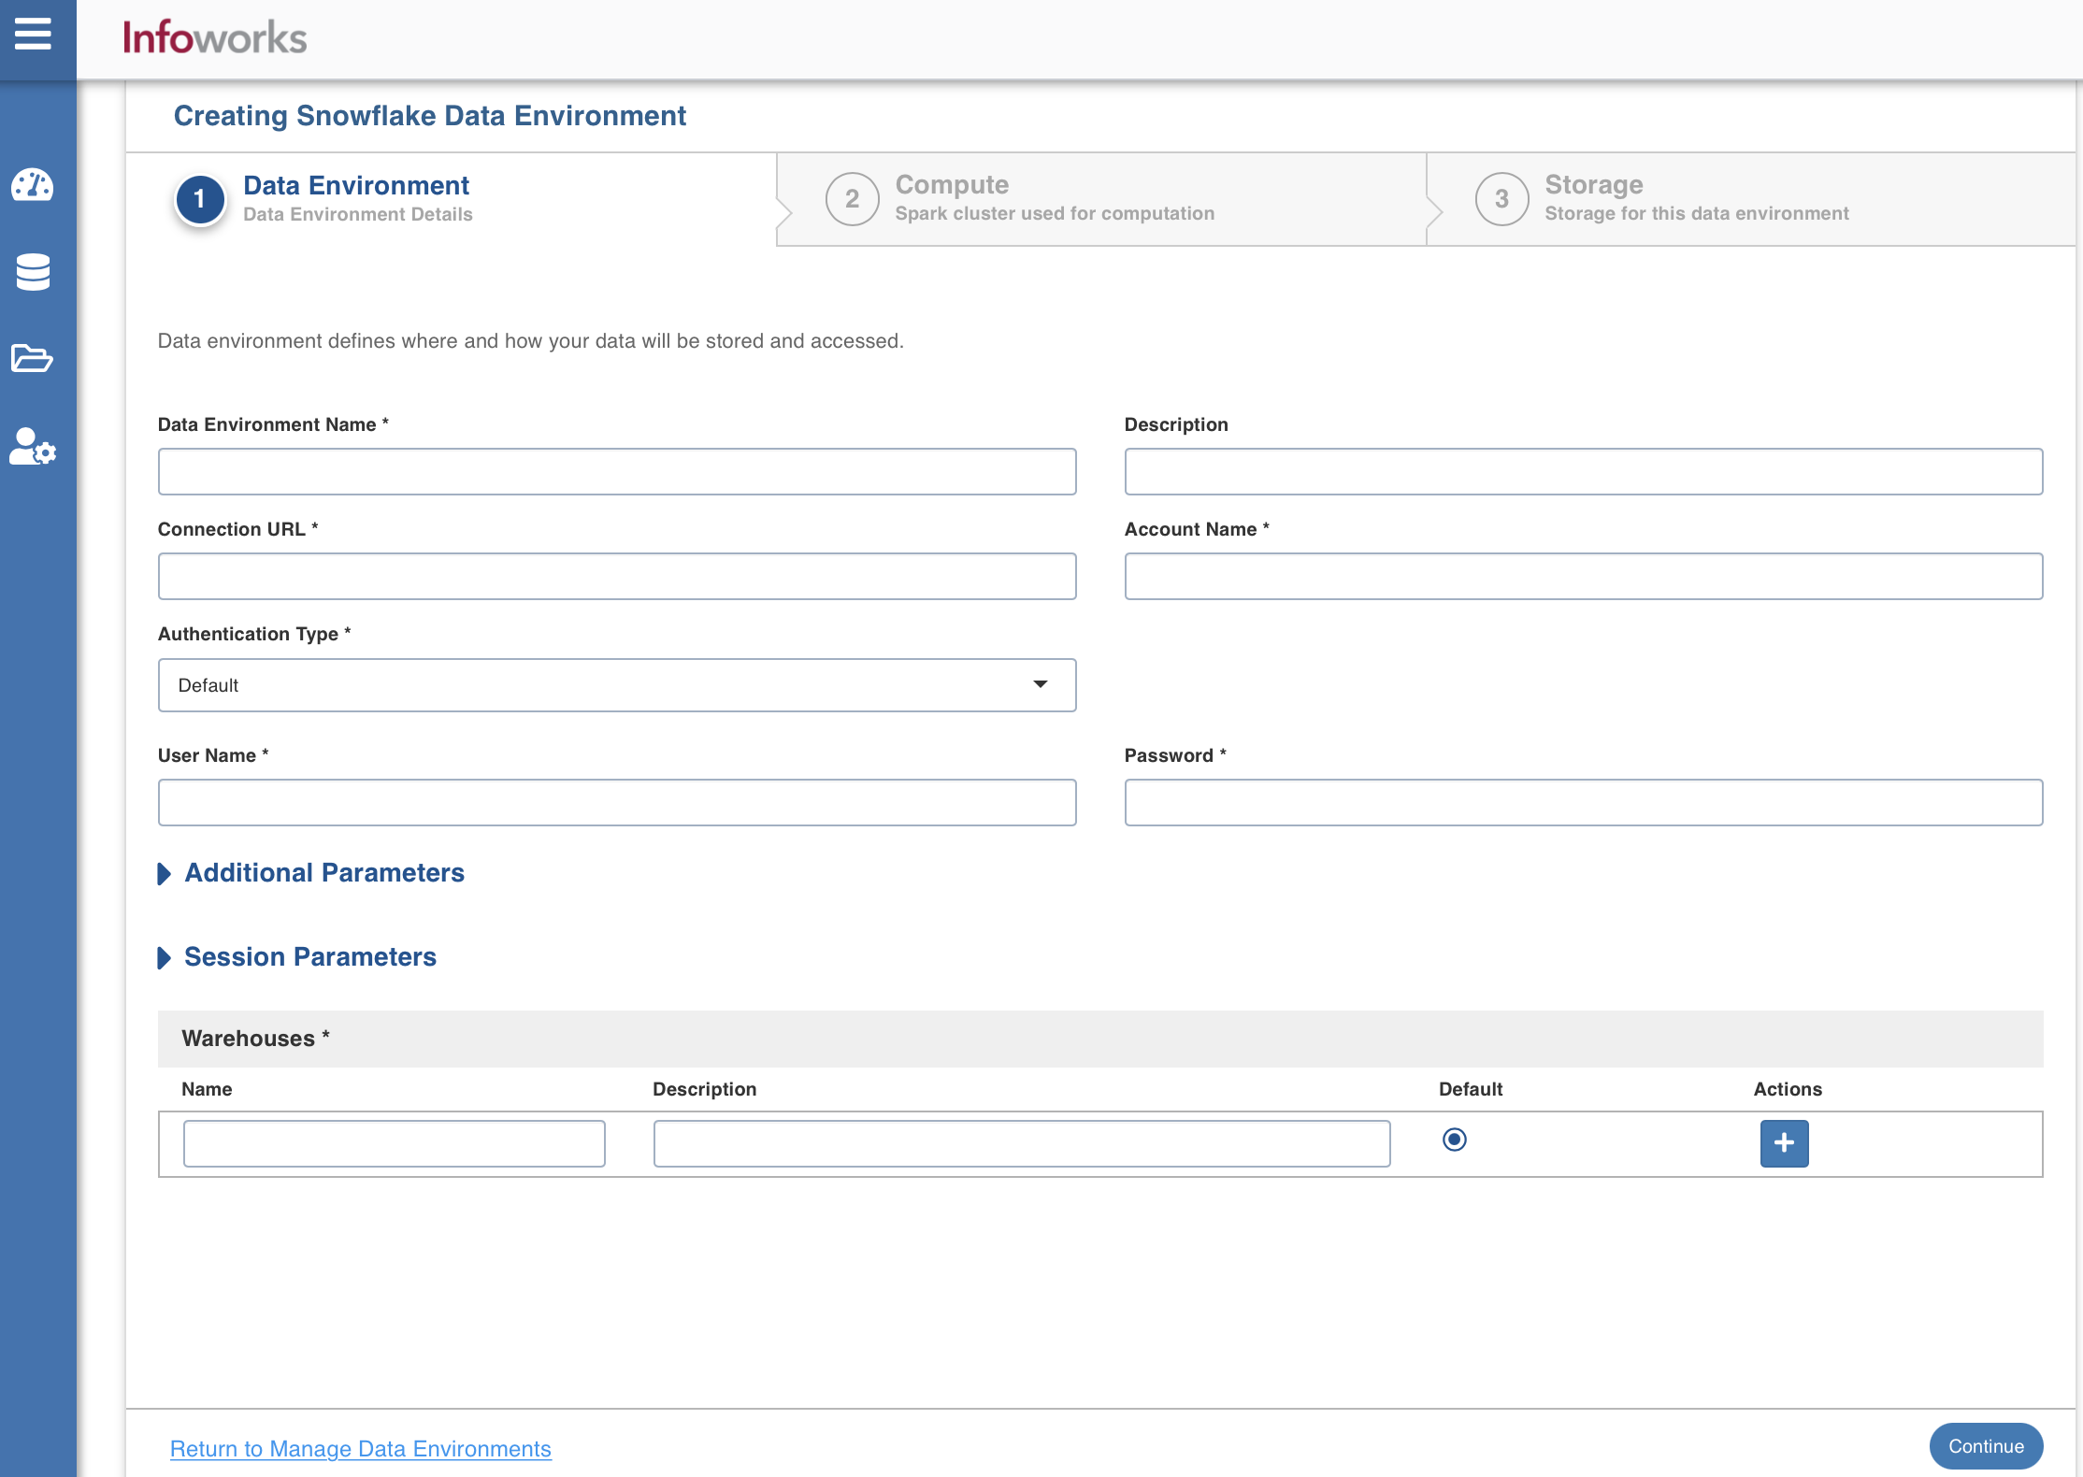Follow Return to Manage Data Environments link

coord(361,1449)
